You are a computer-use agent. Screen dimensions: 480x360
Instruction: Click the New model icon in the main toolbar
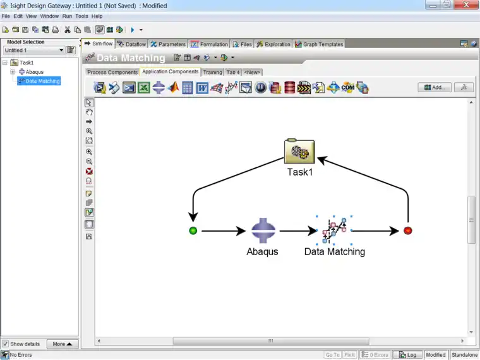pyautogui.click(x=6, y=30)
